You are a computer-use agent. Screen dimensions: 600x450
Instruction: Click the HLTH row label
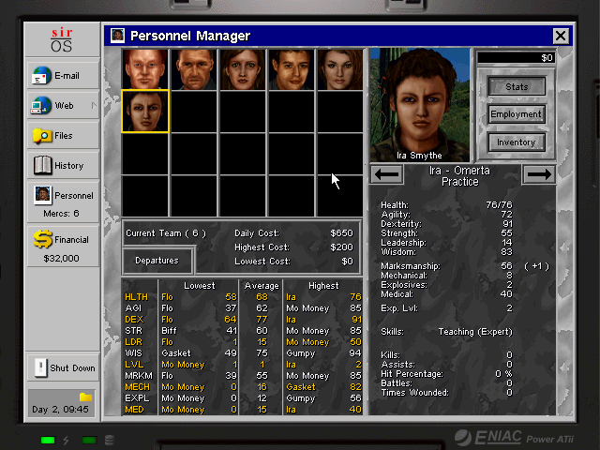[x=136, y=297]
